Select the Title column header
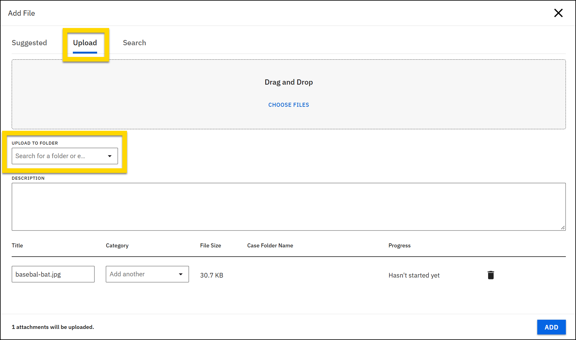The image size is (576, 340). pyautogui.click(x=17, y=245)
